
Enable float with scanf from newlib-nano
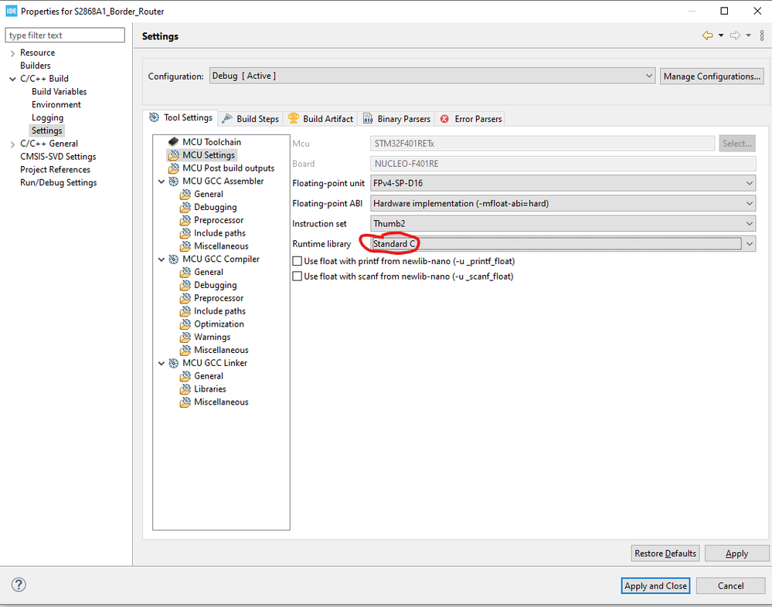click(298, 276)
